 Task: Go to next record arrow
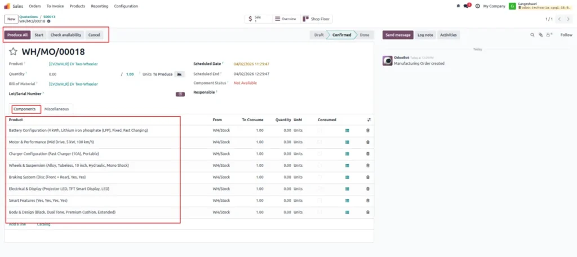tap(569, 19)
